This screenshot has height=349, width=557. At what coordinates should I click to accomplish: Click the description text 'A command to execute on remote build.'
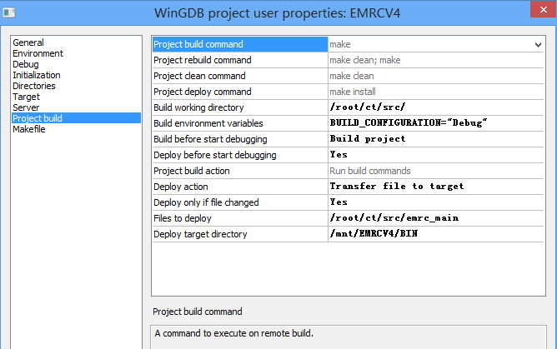[x=234, y=333]
